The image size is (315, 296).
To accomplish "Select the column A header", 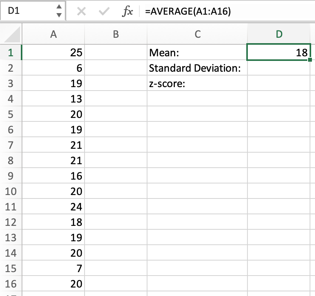I will (54, 34).
